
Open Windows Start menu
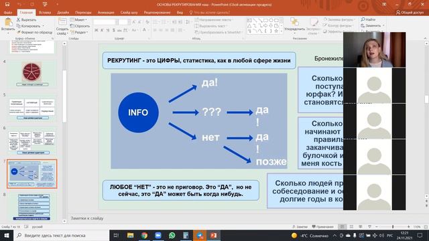click(x=7, y=235)
